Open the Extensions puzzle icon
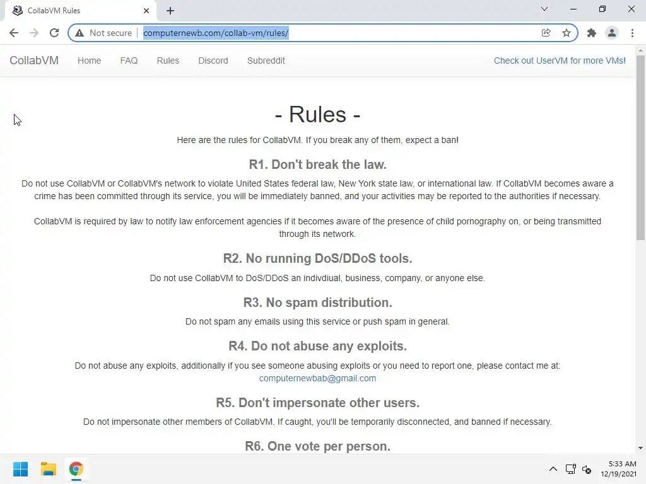 [592, 33]
